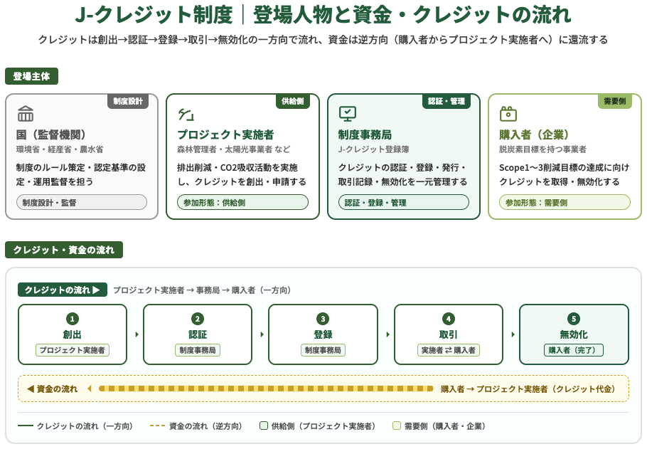647x449 pixels.
Task: Click solid green line legend for クレジットの流れ
Action: pyautogui.click(x=26, y=426)
